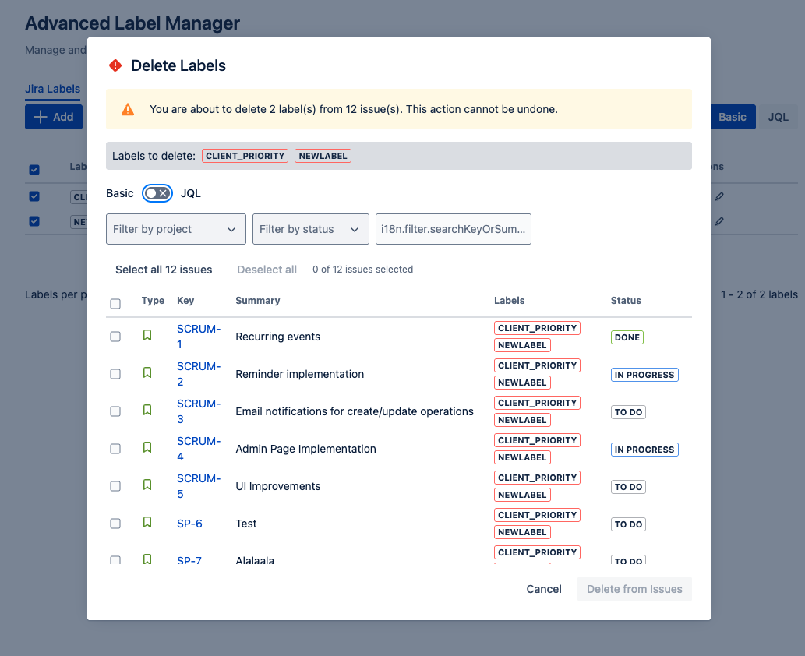
Task: Click the red error icon beside Delete Labels
Action: 115,65
